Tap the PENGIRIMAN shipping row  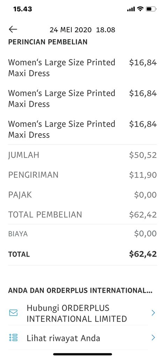pos(82,175)
